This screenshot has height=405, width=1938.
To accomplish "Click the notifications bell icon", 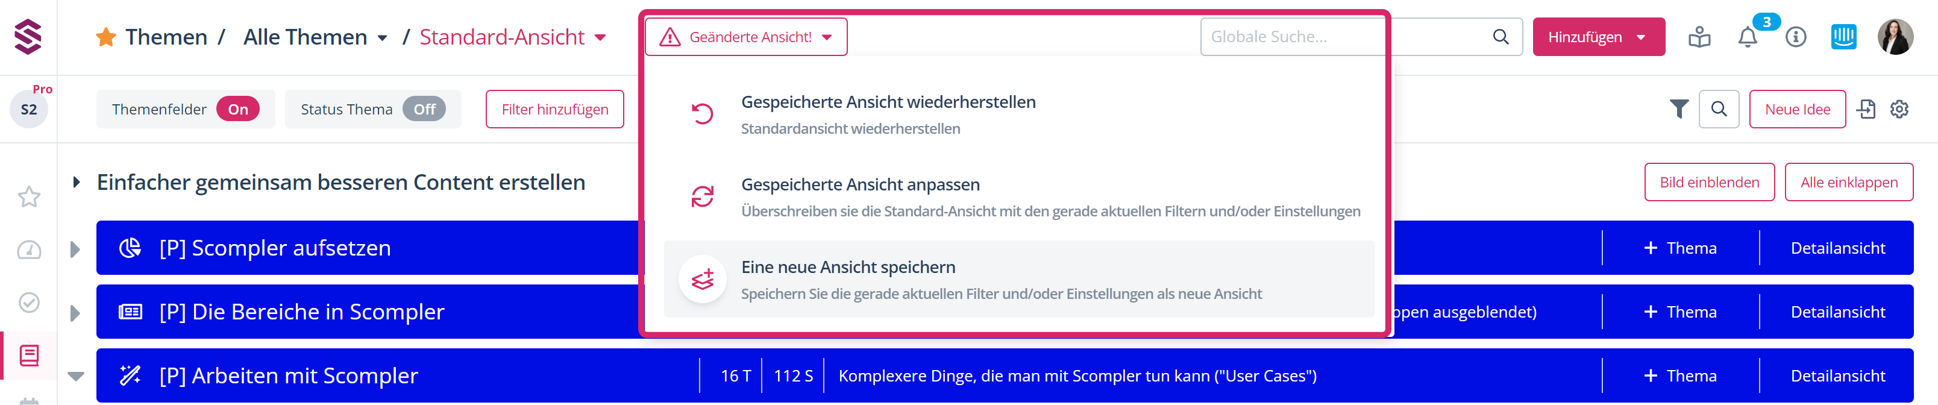I will tap(1747, 37).
